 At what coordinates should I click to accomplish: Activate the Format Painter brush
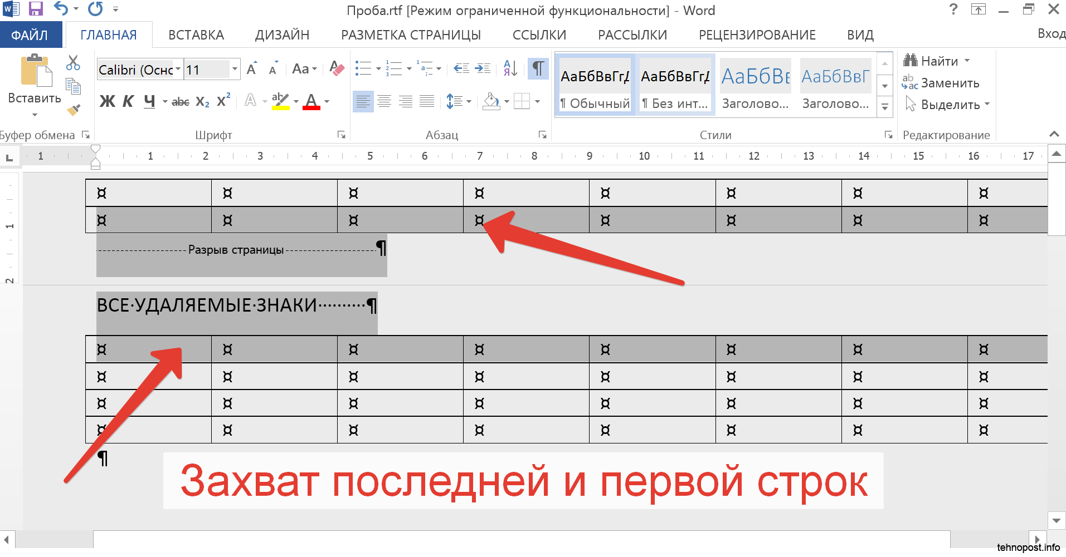(73, 110)
